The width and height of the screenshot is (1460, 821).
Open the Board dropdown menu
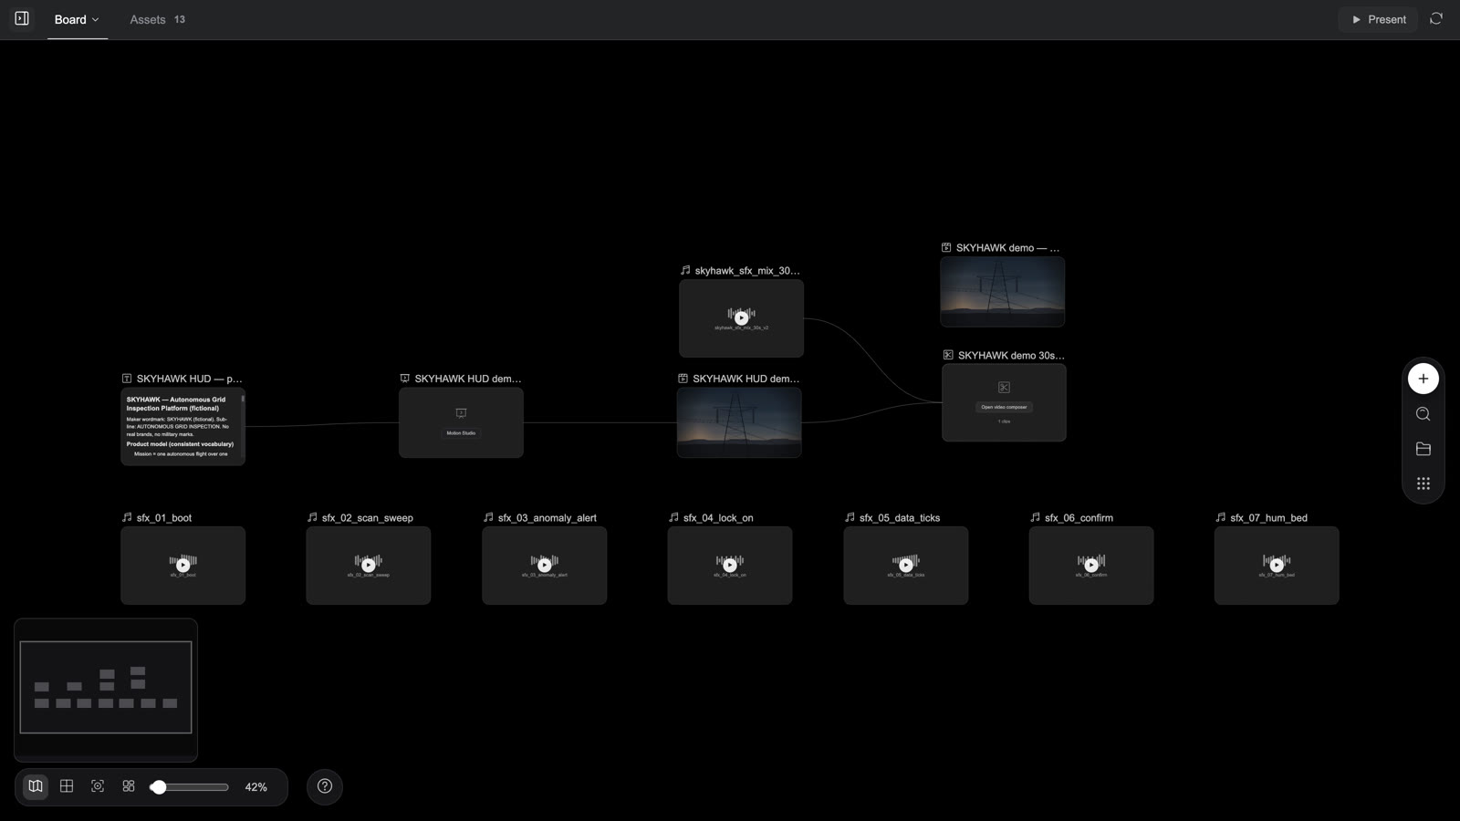pos(77,19)
